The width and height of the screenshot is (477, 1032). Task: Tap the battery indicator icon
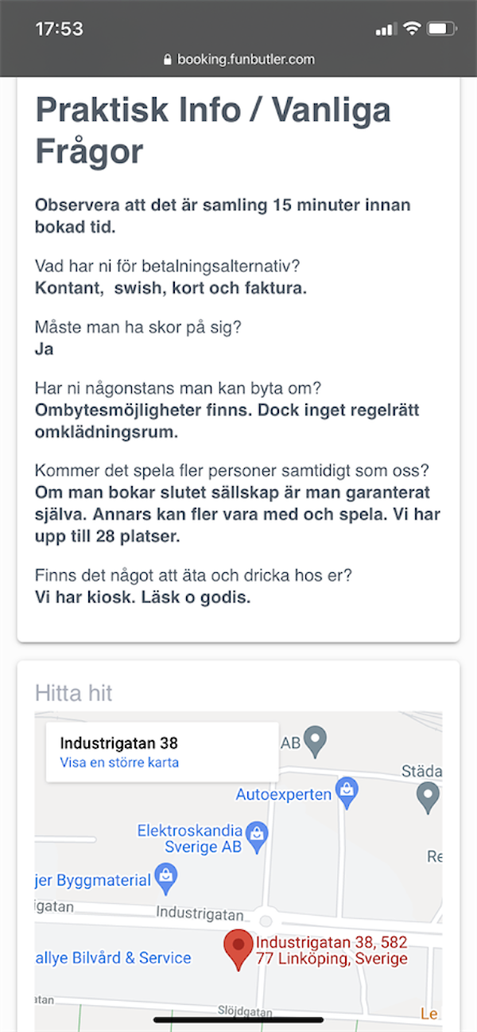pos(440,29)
